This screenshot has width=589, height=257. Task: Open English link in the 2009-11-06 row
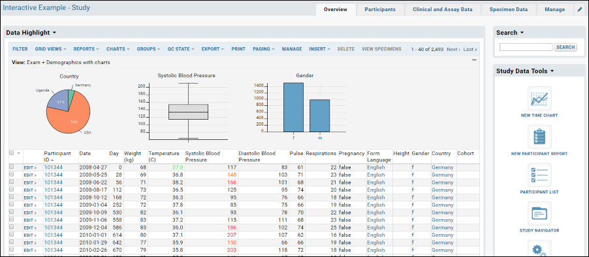[376, 220]
